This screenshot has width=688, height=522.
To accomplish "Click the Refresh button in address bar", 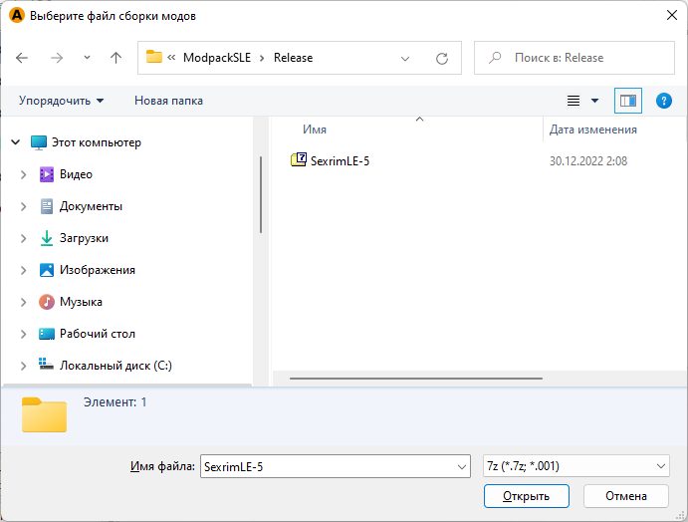I will click(442, 58).
